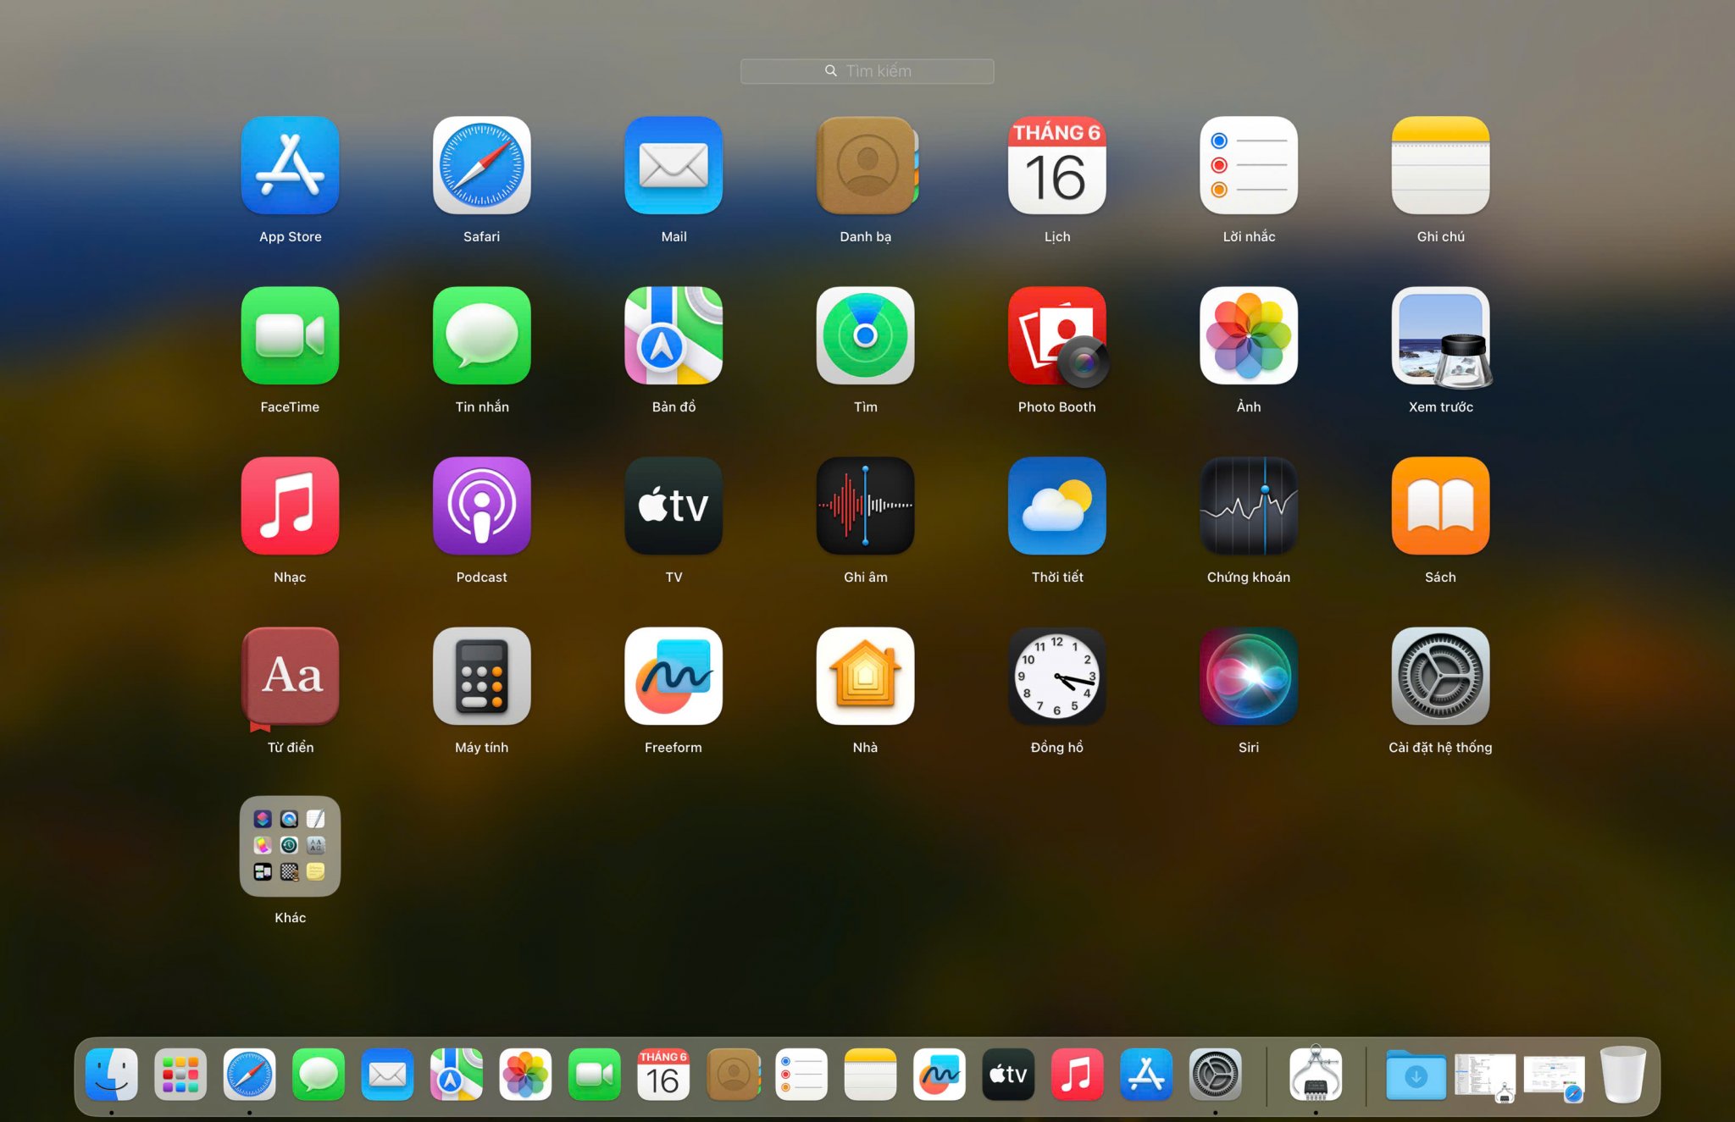Launch Chứng khoán stocks app
This screenshot has height=1122, width=1735.
pos(1249,506)
